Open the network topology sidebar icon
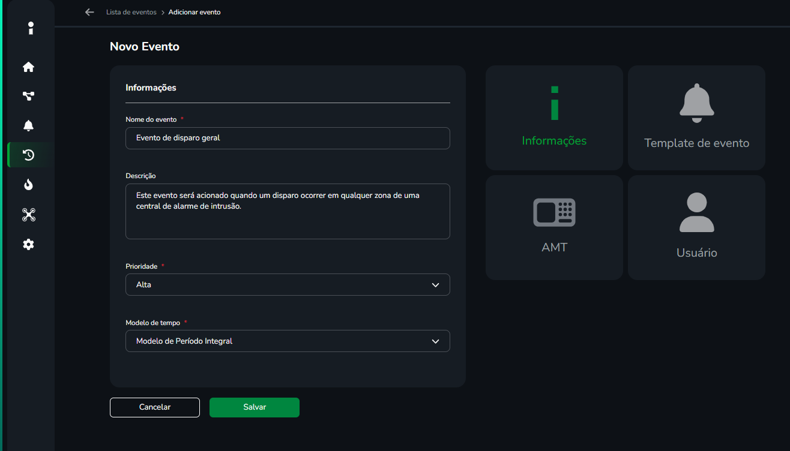This screenshot has width=790, height=451. [28, 96]
